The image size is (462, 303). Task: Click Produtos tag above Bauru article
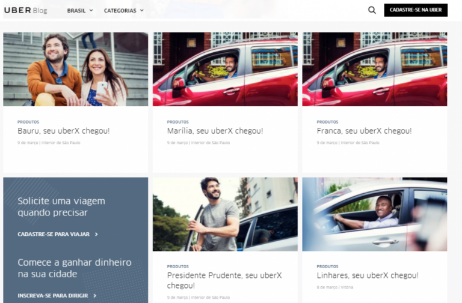pos(28,122)
